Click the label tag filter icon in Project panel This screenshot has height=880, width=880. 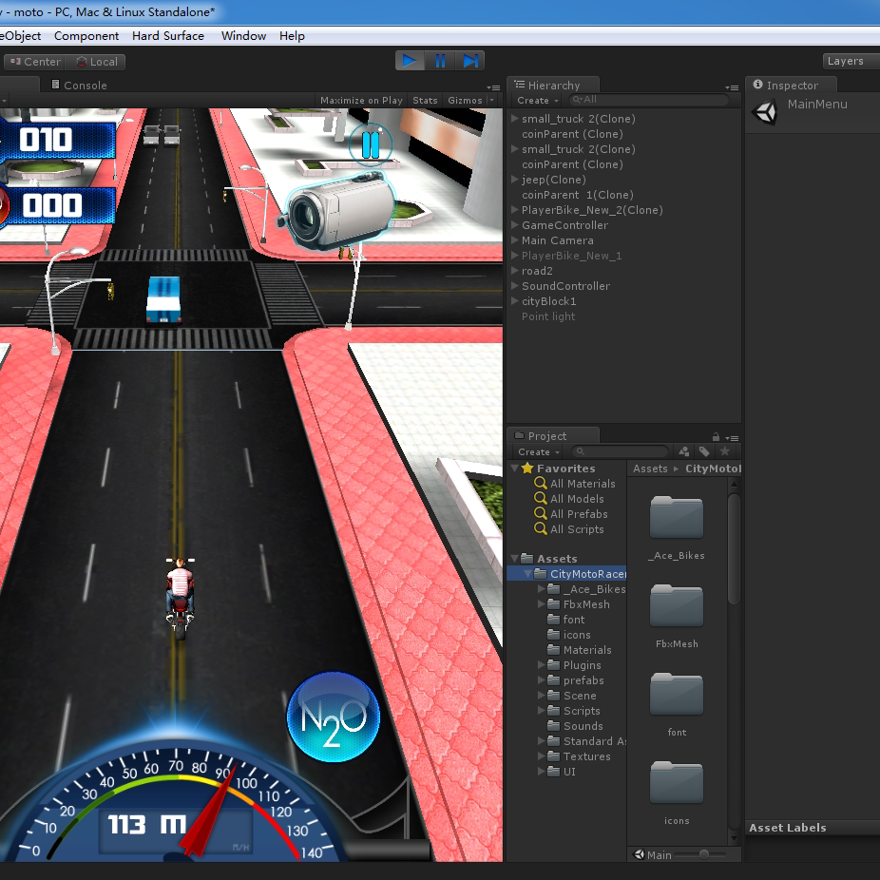[704, 451]
